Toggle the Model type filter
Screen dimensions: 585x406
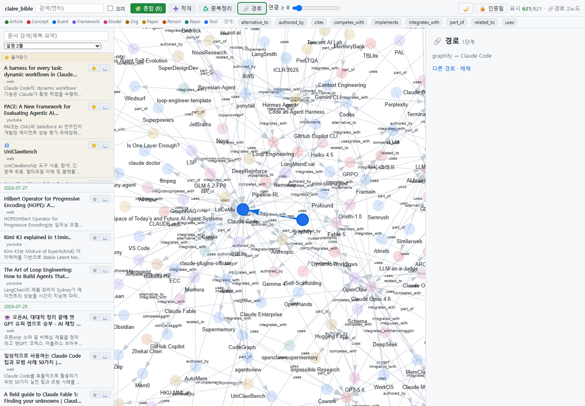tap(113, 22)
